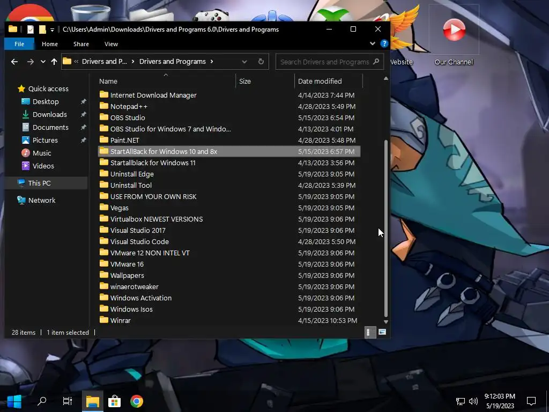Open the address bar history dropdown
Image resolution: width=549 pixels, height=412 pixels.
(244, 62)
